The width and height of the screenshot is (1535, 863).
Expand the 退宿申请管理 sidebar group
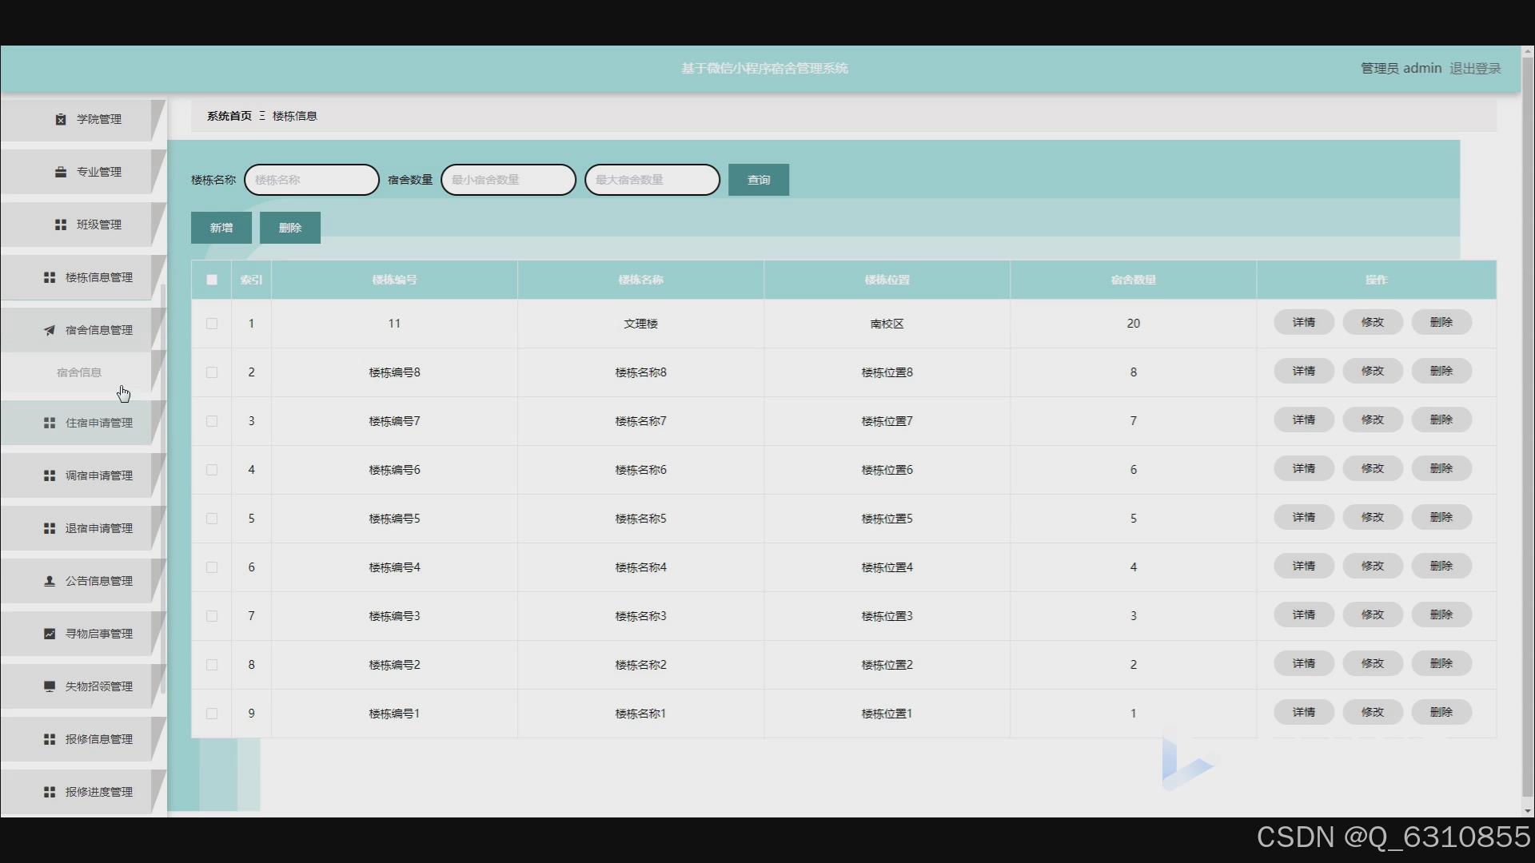click(x=98, y=528)
